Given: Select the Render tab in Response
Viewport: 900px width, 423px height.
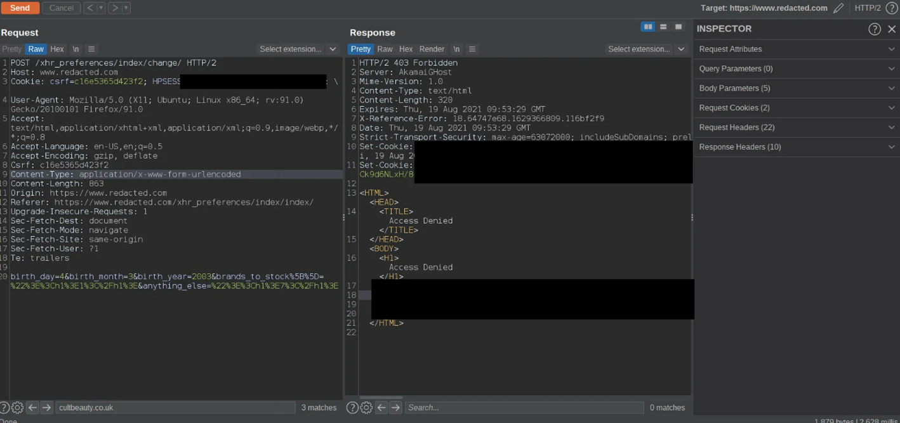Looking at the screenshot, I should pos(432,49).
